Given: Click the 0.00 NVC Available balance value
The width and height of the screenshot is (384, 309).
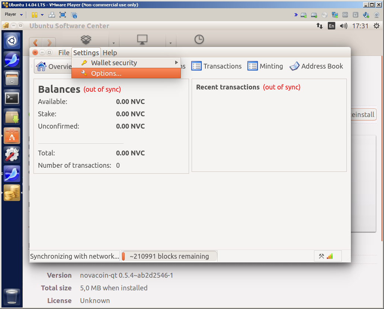Looking at the screenshot, I should 130,101.
